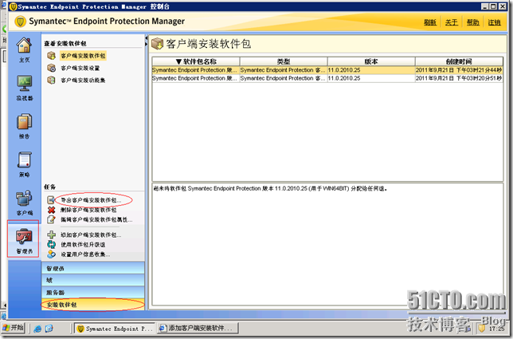The width and height of the screenshot is (513, 339).
Task: Click the Symantec shield logo in header
Action: click(20, 22)
